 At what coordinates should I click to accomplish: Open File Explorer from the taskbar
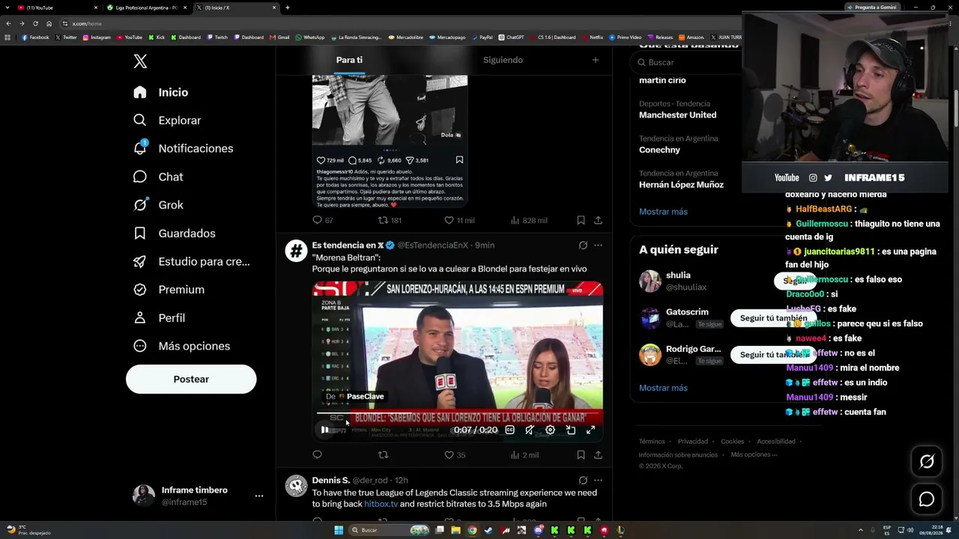point(456,530)
